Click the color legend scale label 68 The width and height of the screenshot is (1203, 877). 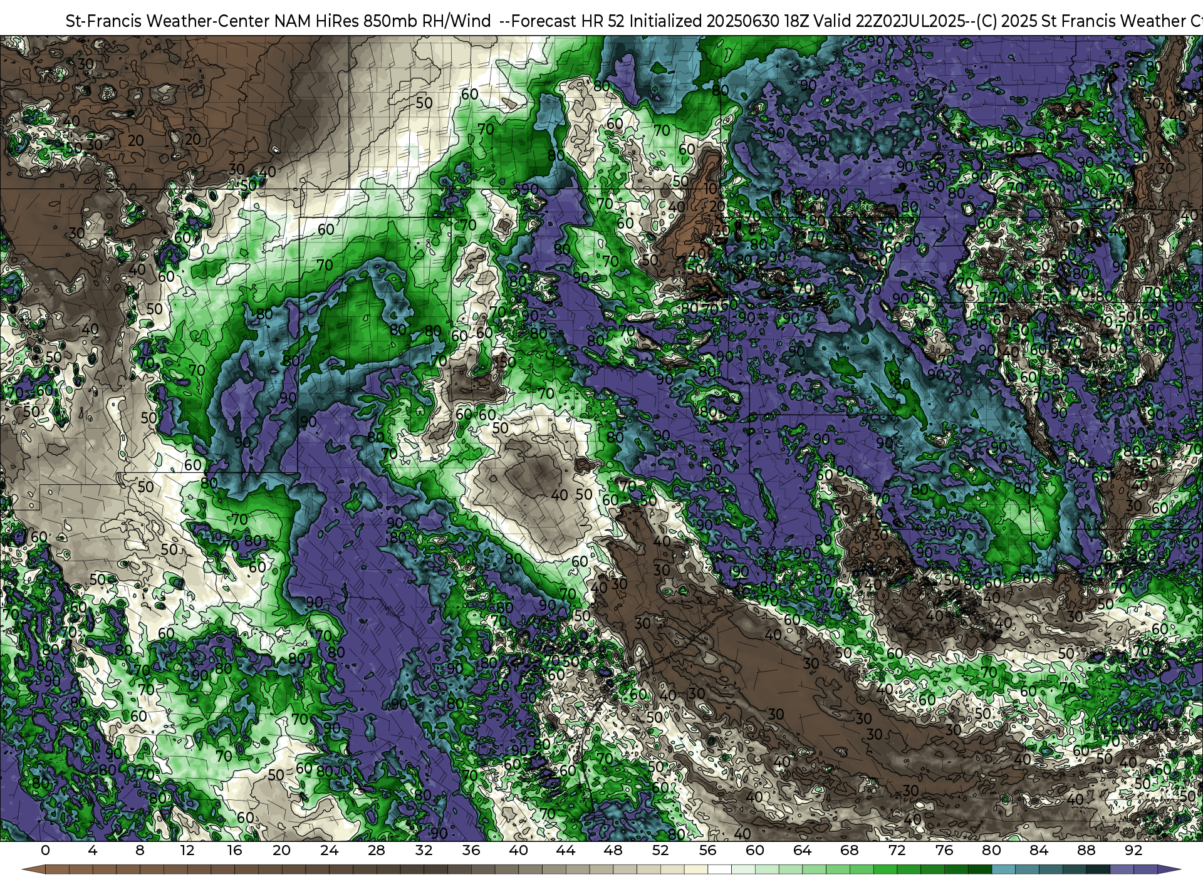pyautogui.click(x=850, y=850)
